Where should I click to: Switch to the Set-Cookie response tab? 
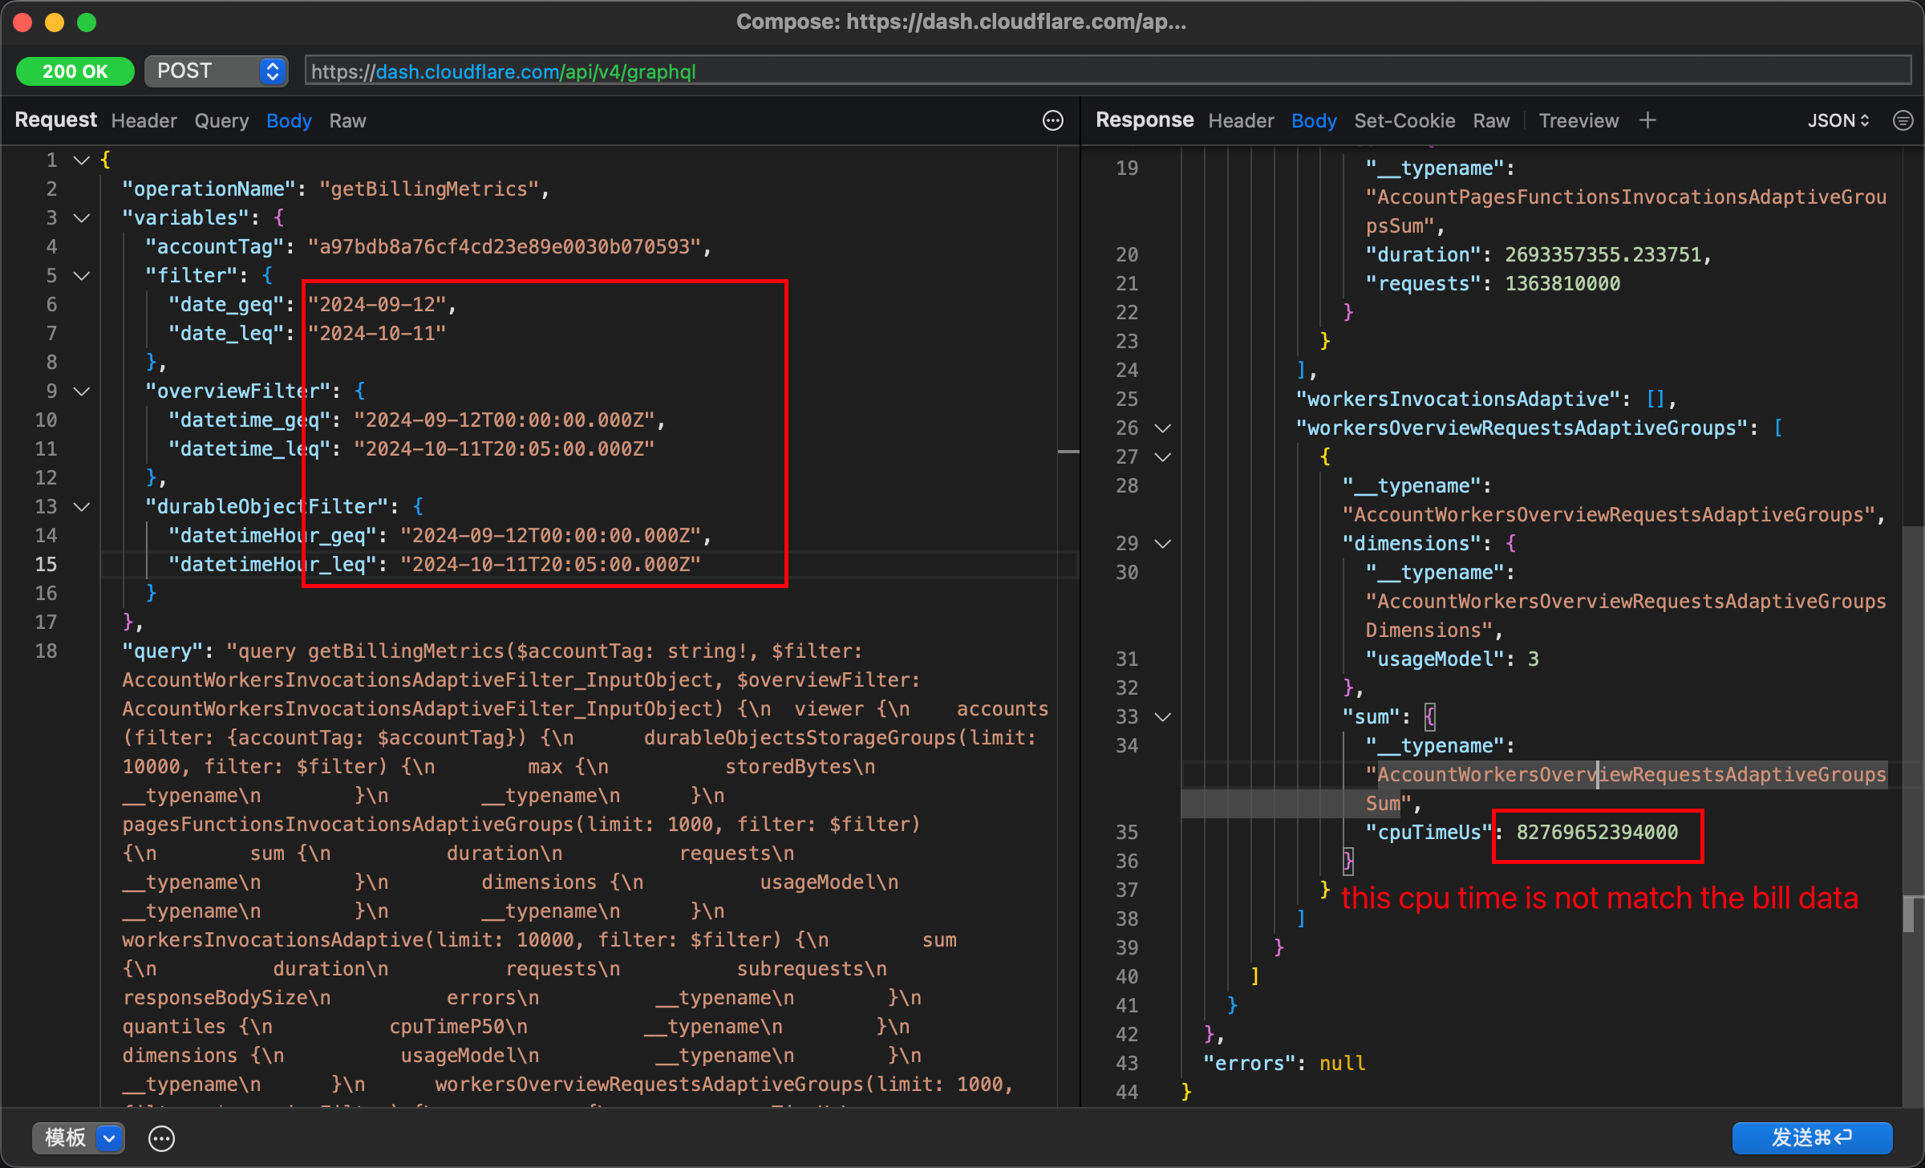click(1404, 120)
